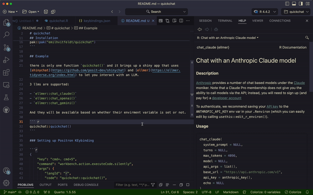Open the developer account link
The height and width of the screenshot is (195, 313).
click(x=227, y=98)
